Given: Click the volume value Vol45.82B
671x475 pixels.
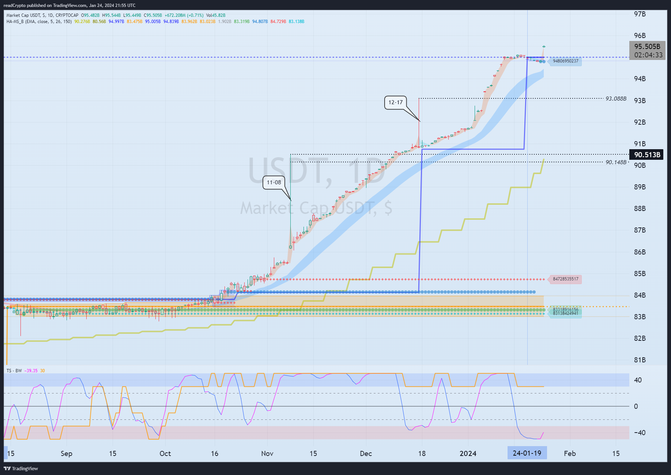Looking at the screenshot, I should coord(216,15).
